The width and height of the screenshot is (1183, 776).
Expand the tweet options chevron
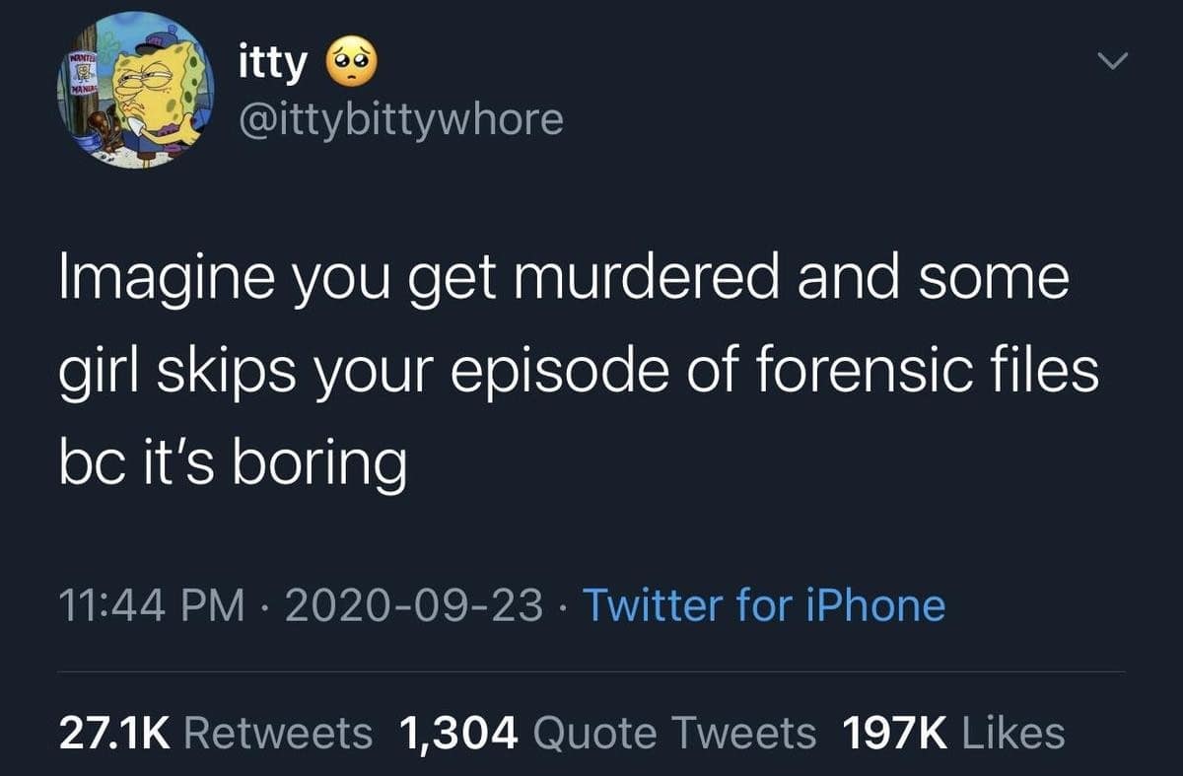click(x=1112, y=62)
